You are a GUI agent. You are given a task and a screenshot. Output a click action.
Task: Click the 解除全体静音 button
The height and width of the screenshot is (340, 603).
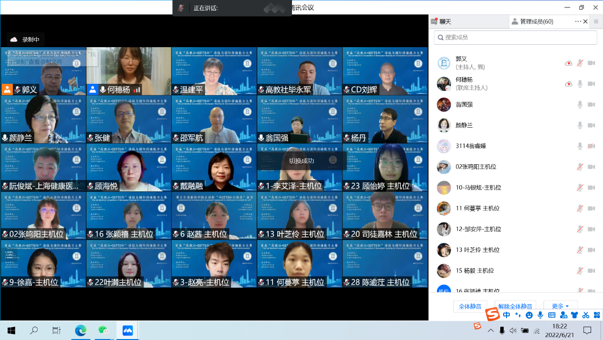tap(516, 306)
